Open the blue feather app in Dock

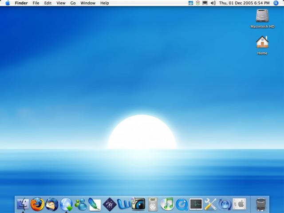(95, 204)
